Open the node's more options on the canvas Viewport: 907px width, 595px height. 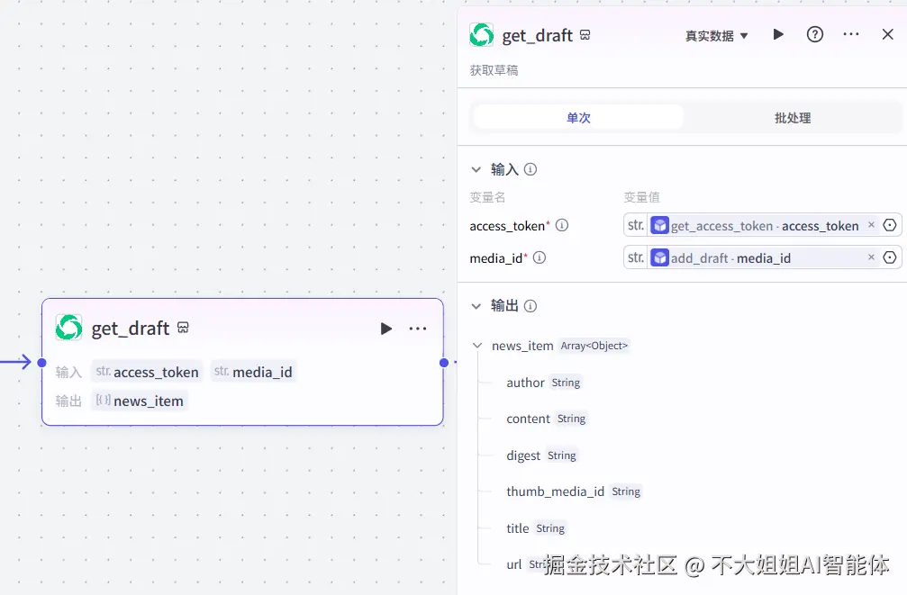pos(417,329)
